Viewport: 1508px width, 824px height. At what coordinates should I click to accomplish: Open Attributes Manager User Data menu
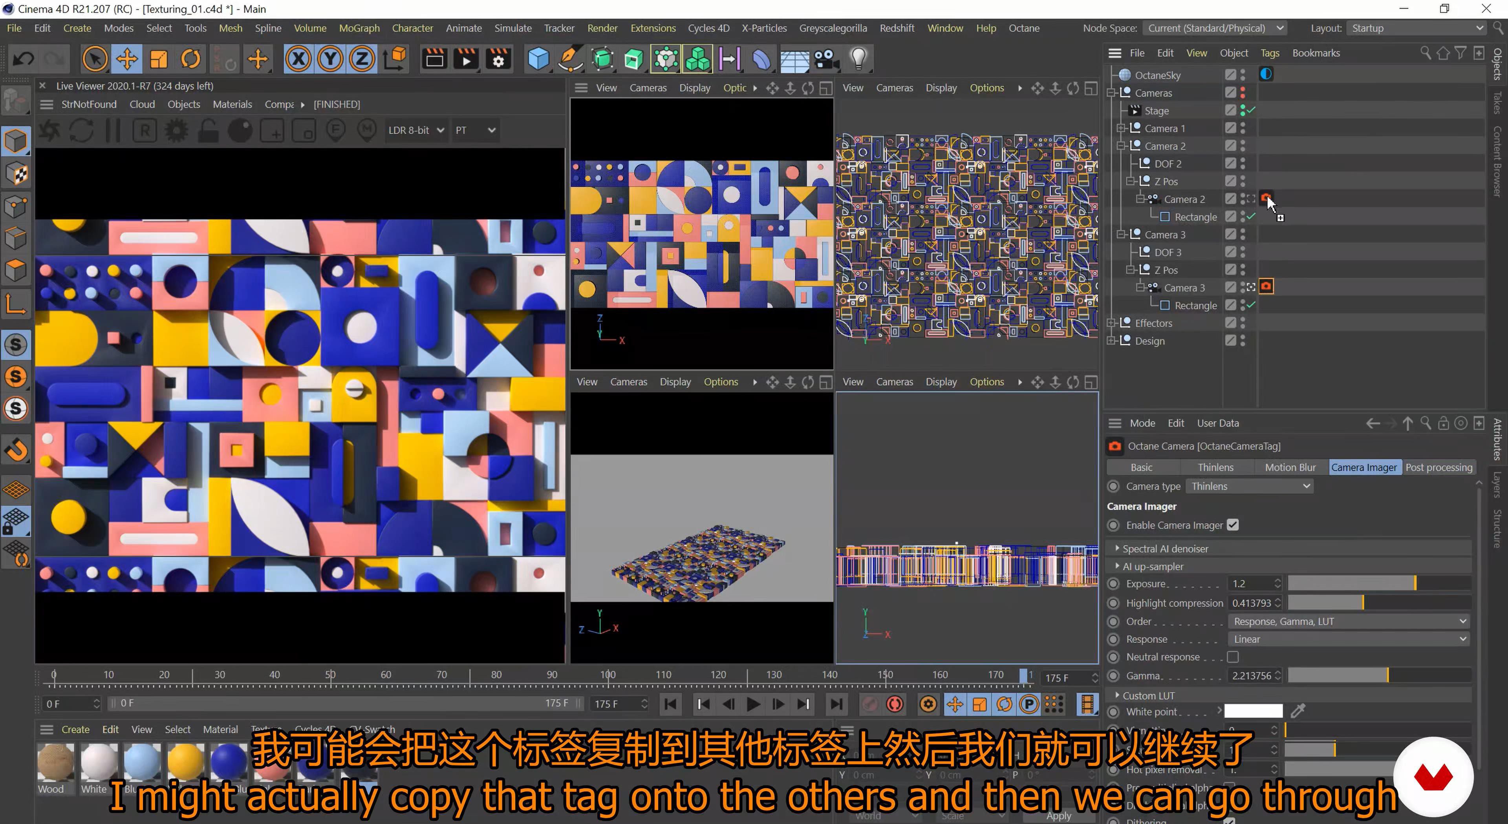click(x=1218, y=423)
